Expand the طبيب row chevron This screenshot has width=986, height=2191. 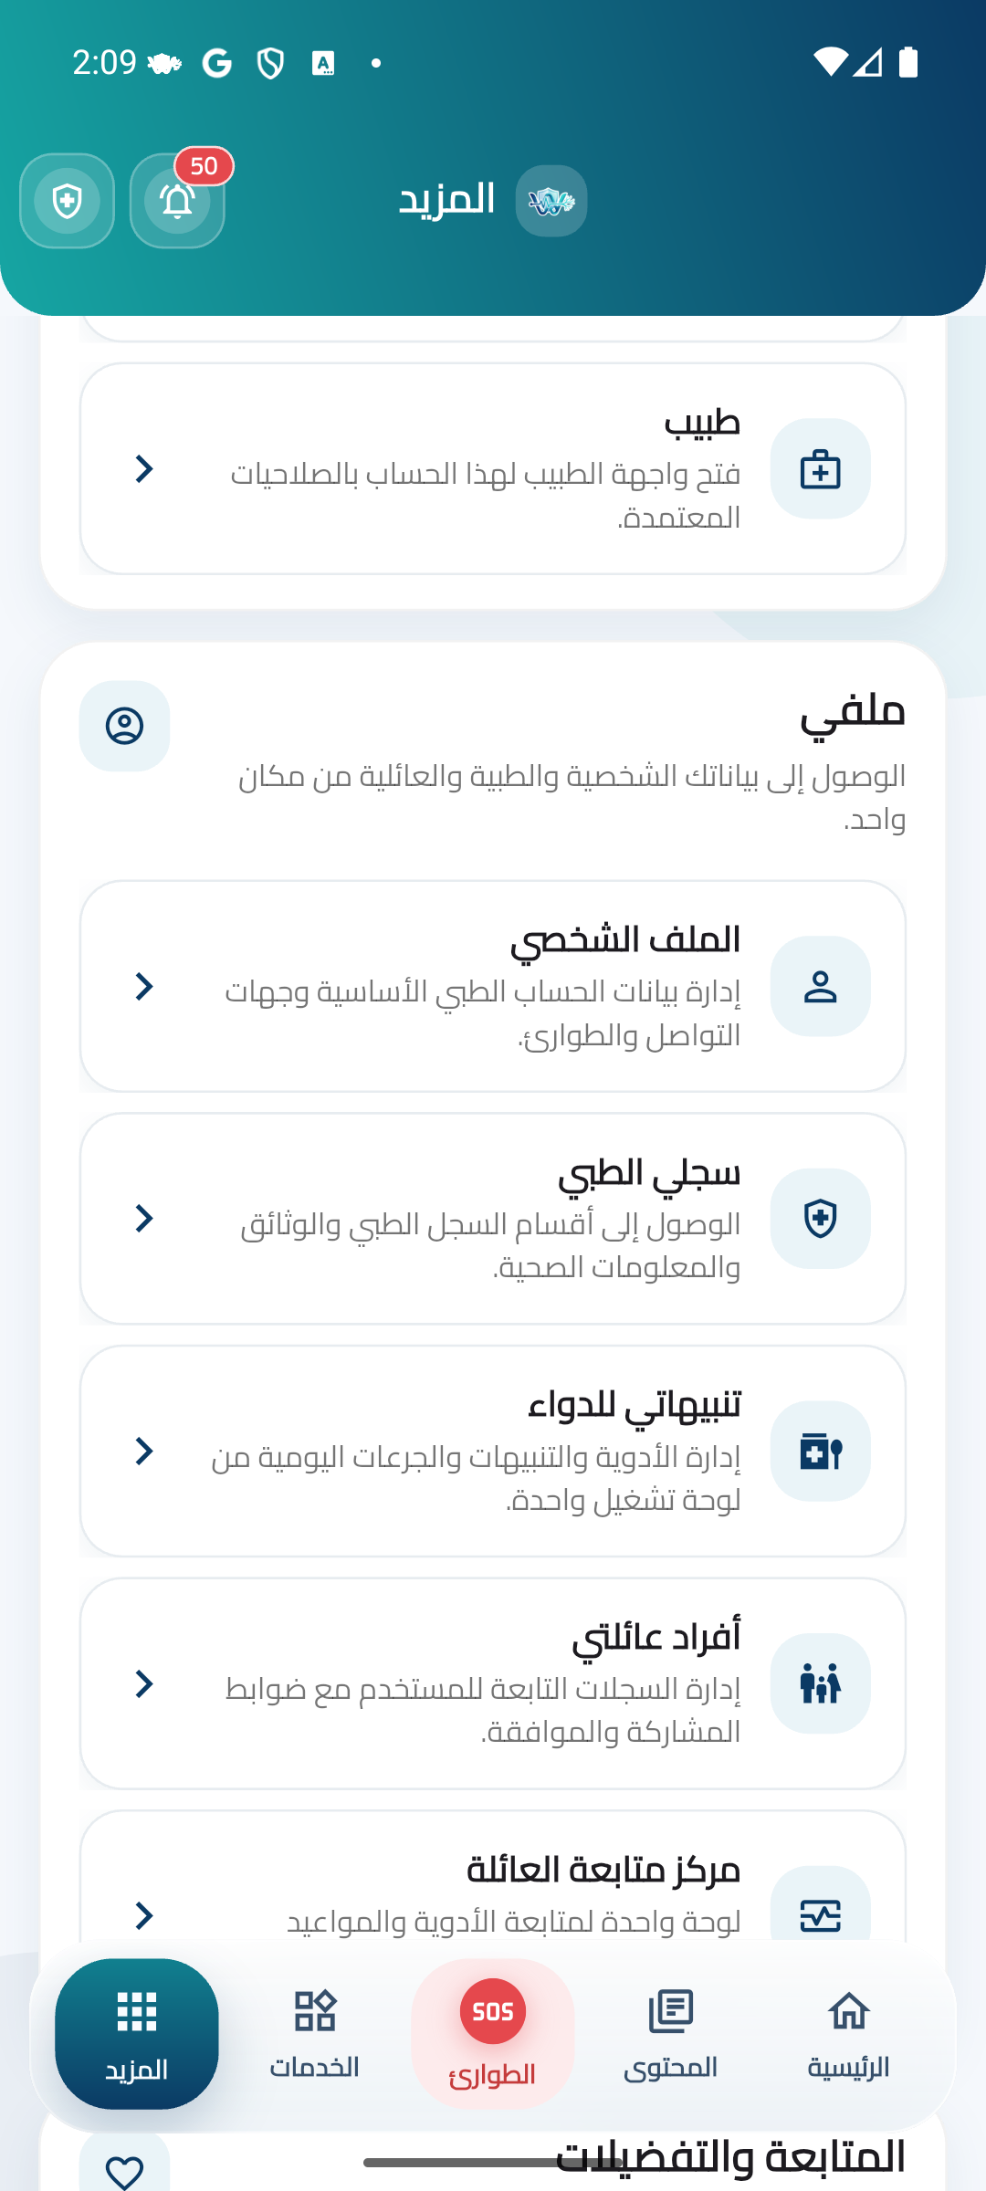(x=144, y=469)
